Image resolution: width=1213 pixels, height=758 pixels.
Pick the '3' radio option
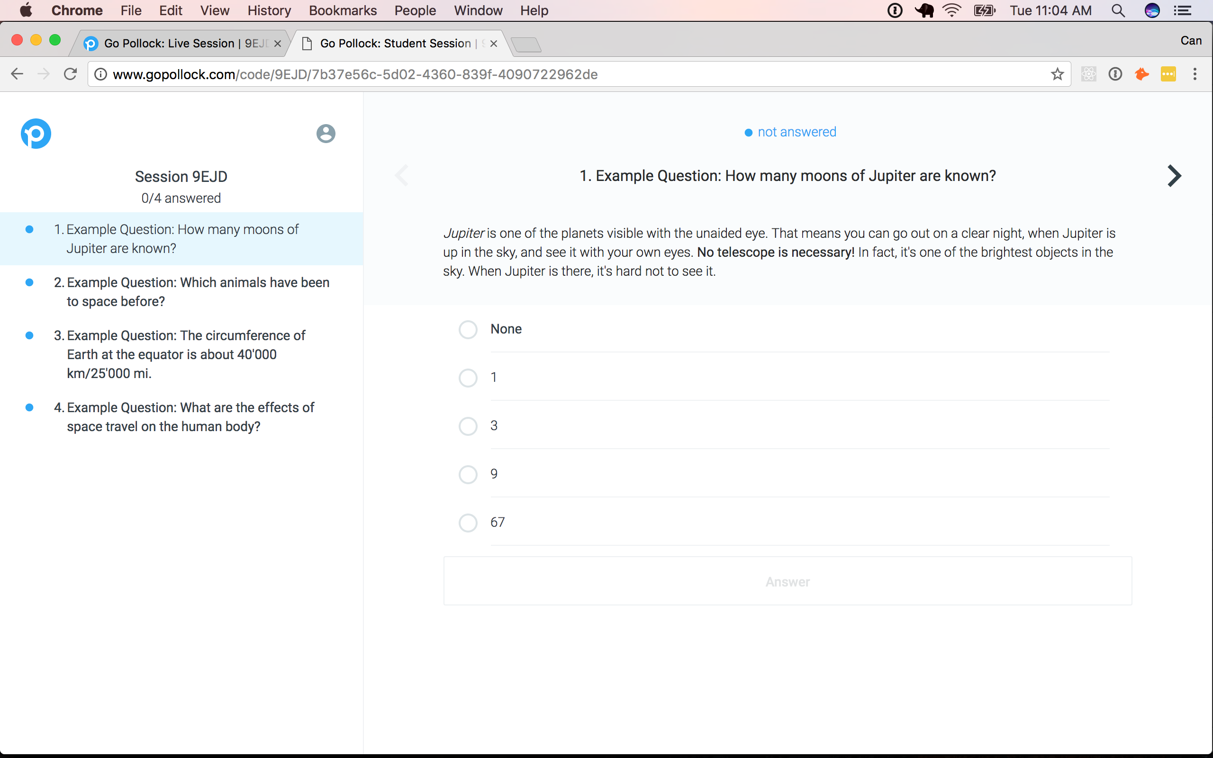click(468, 426)
